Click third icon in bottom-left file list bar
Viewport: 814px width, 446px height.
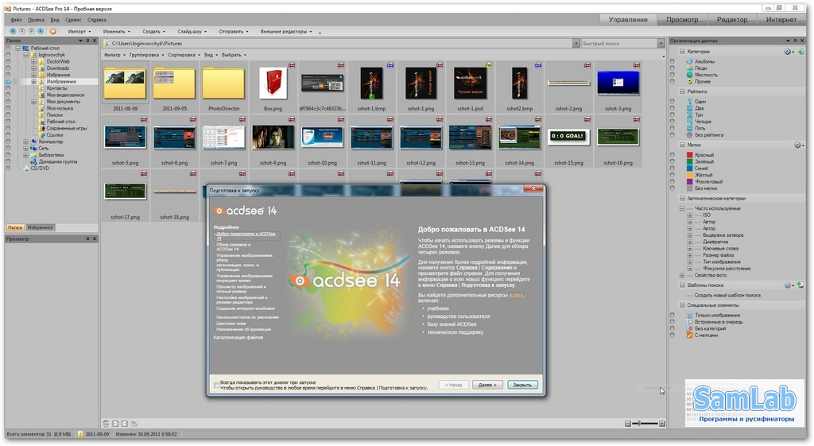pyautogui.click(x=125, y=424)
